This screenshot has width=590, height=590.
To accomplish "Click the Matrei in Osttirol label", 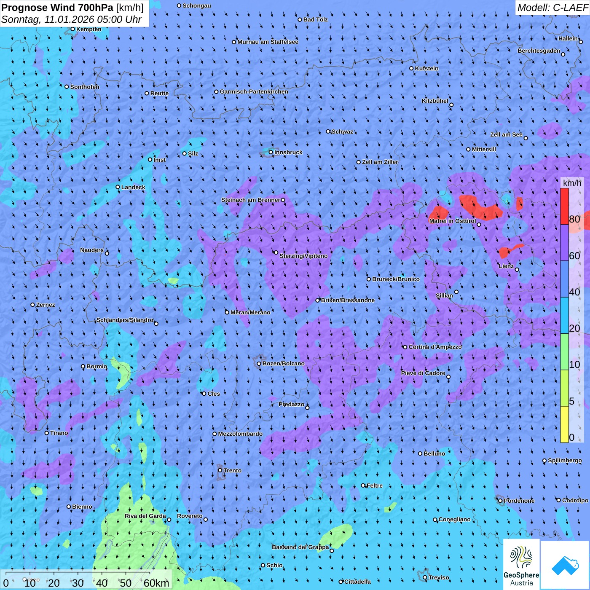I will [453, 221].
